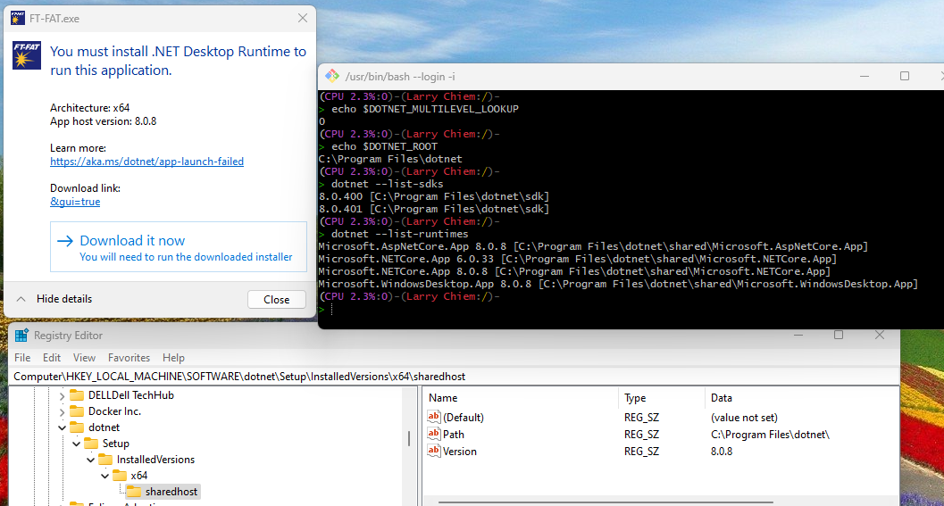Select the Docker Inc. key label
This screenshot has width=944, height=506.
114,411
